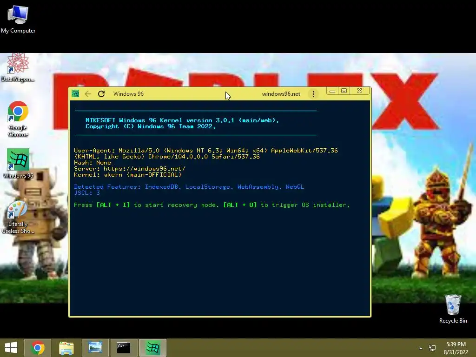Select the Windows 96 taskbar button
This screenshot has width=476, height=357.
click(x=152, y=348)
